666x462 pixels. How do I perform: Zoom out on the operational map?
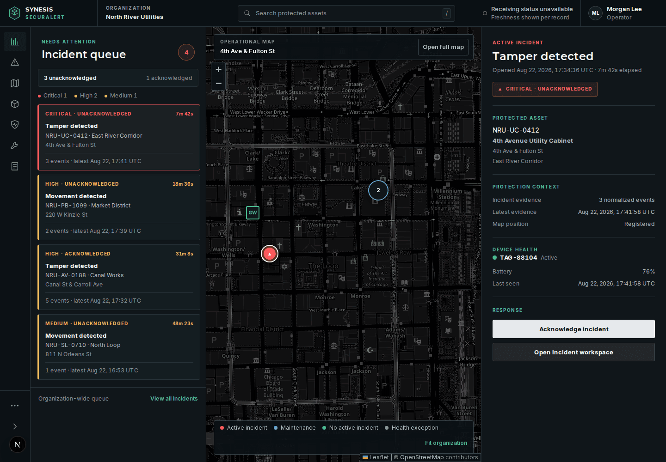point(219,83)
